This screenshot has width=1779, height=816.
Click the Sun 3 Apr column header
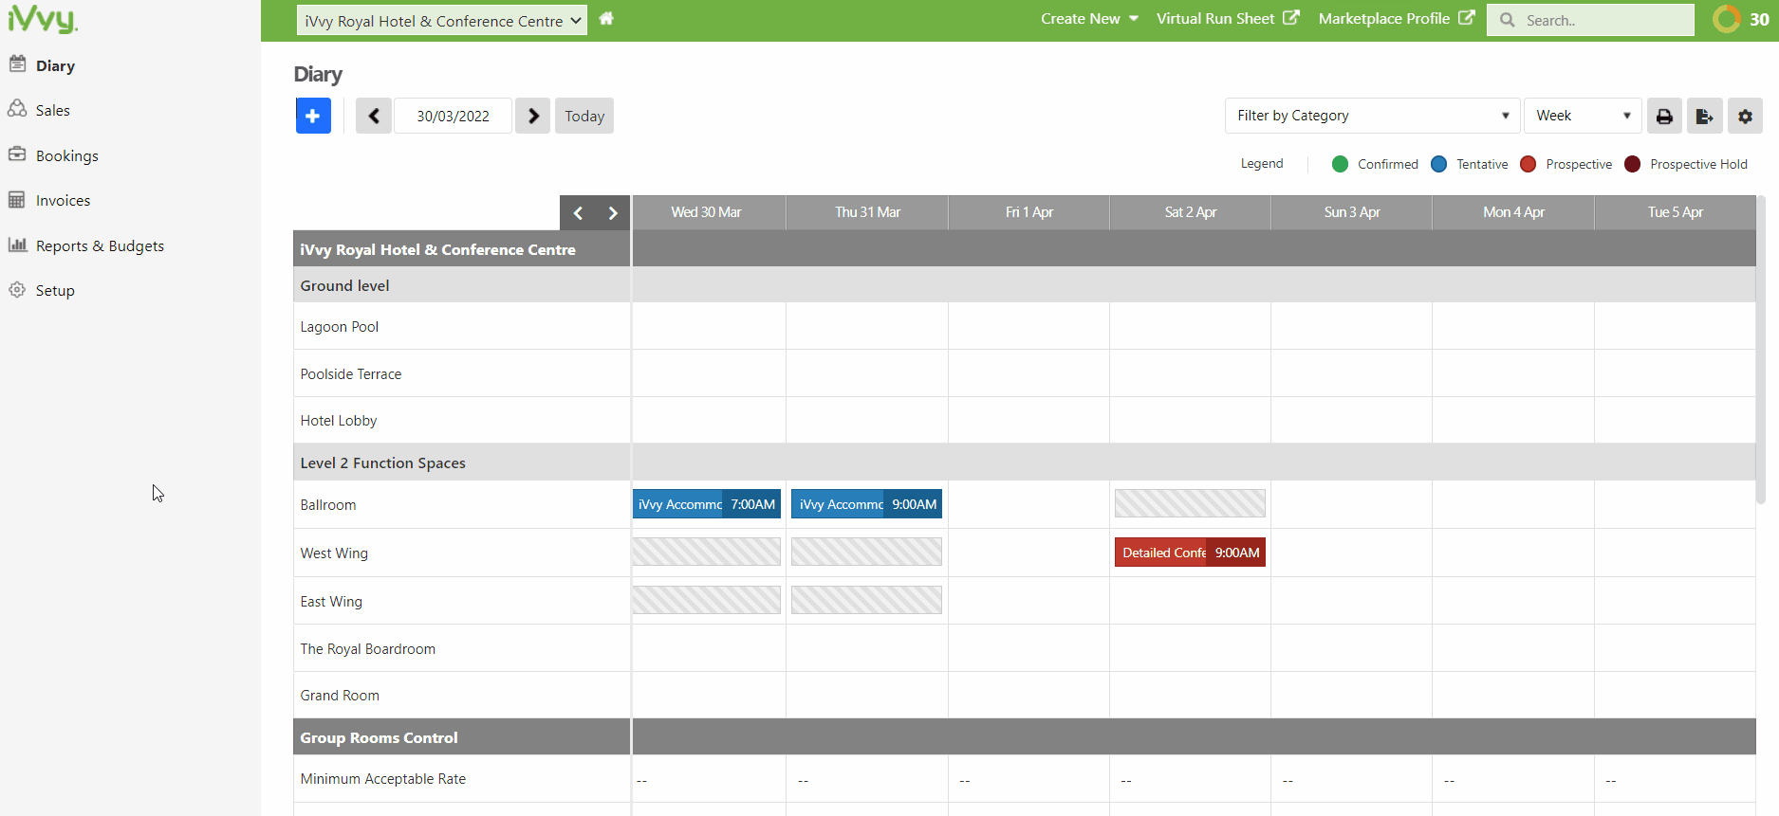coord(1352,212)
